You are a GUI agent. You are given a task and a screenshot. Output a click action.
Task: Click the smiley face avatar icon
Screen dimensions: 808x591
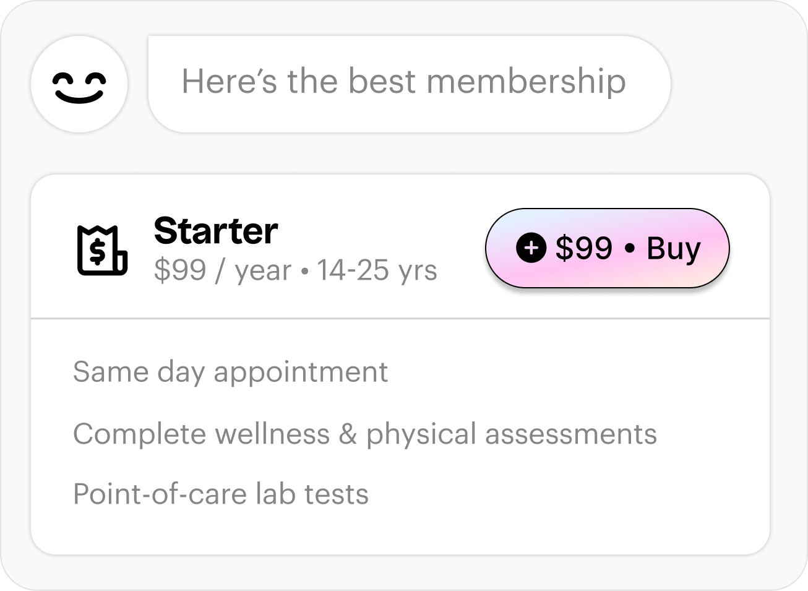coord(79,84)
